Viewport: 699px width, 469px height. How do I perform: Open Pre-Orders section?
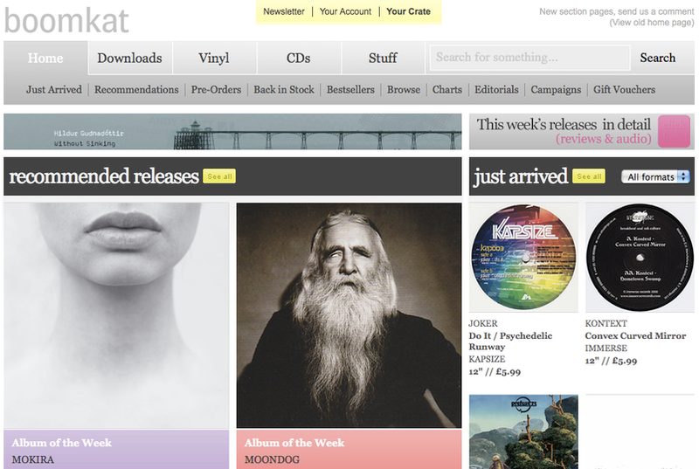[x=216, y=90]
